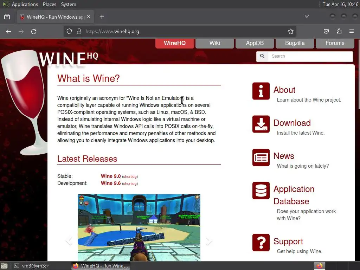Click the website Search input field
Screen dimensions: 360x270
click(x=310, y=56)
